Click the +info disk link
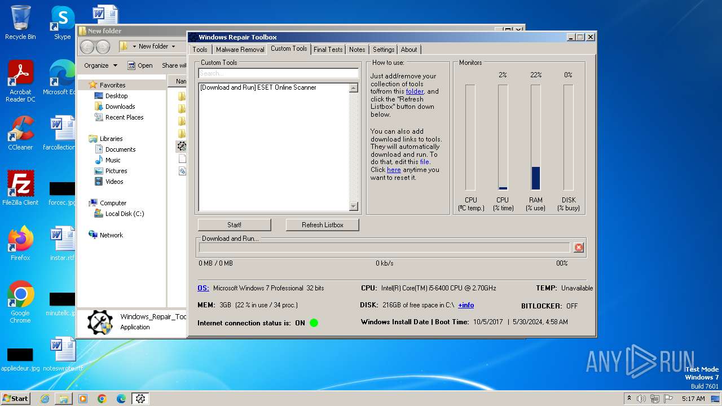722x406 pixels. (x=466, y=305)
